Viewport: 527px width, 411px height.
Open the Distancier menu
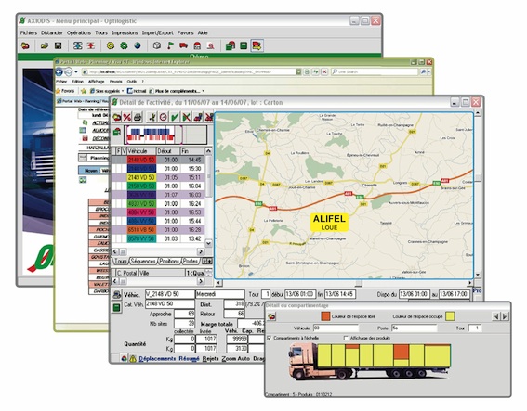pos(52,32)
